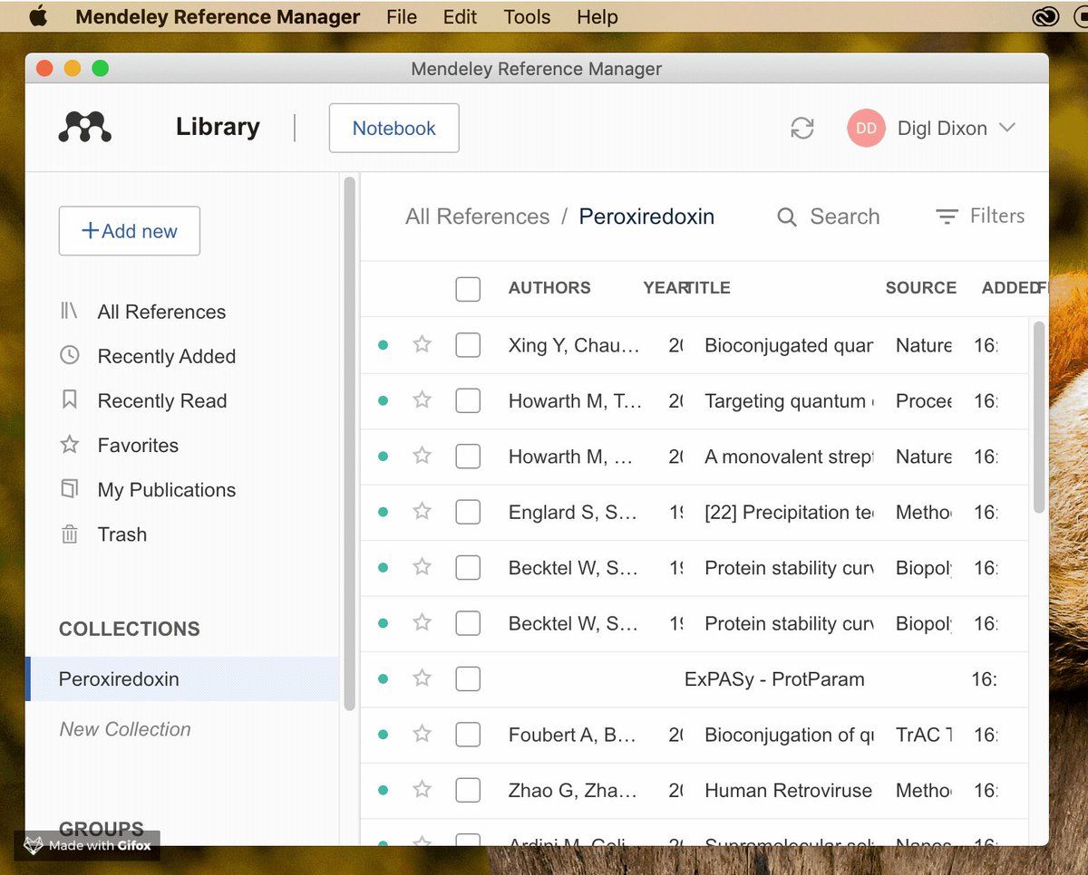Screen dimensions: 1088x875
Task: Click unread dot of Xing Y row
Action: click(x=383, y=345)
